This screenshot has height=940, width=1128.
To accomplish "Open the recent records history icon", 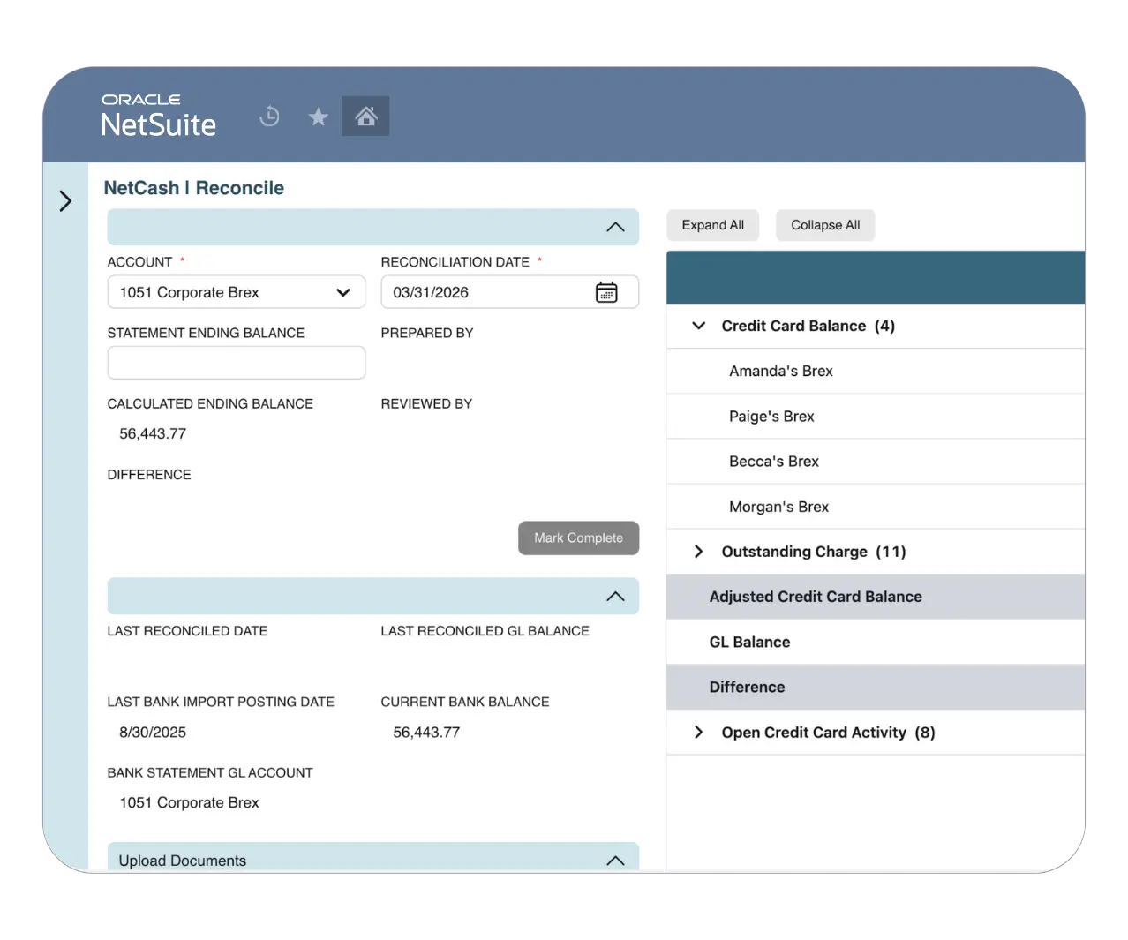I will coord(269,116).
